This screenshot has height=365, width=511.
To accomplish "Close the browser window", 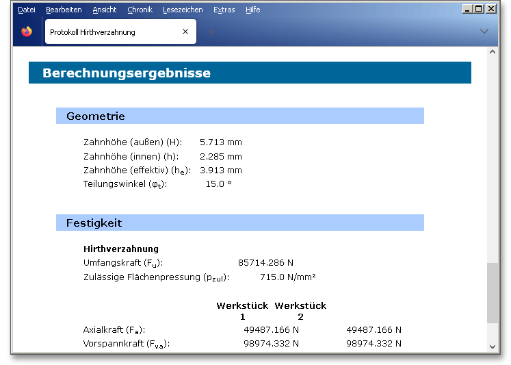I will [492, 9].
